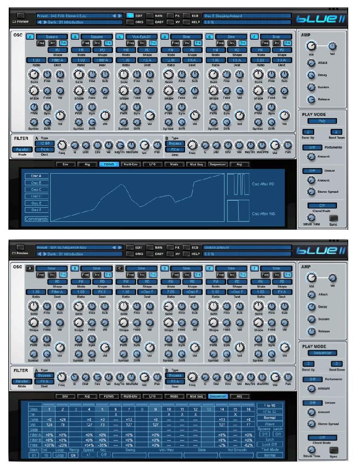Open Mod Seq tab in W-Sequence instance

click(x=196, y=396)
